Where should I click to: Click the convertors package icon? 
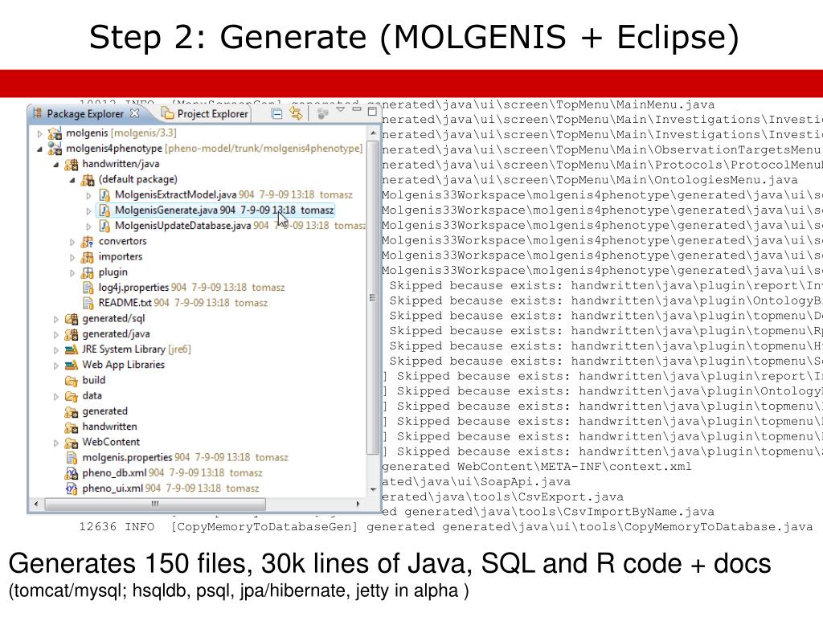pyautogui.click(x=87, y=242)
